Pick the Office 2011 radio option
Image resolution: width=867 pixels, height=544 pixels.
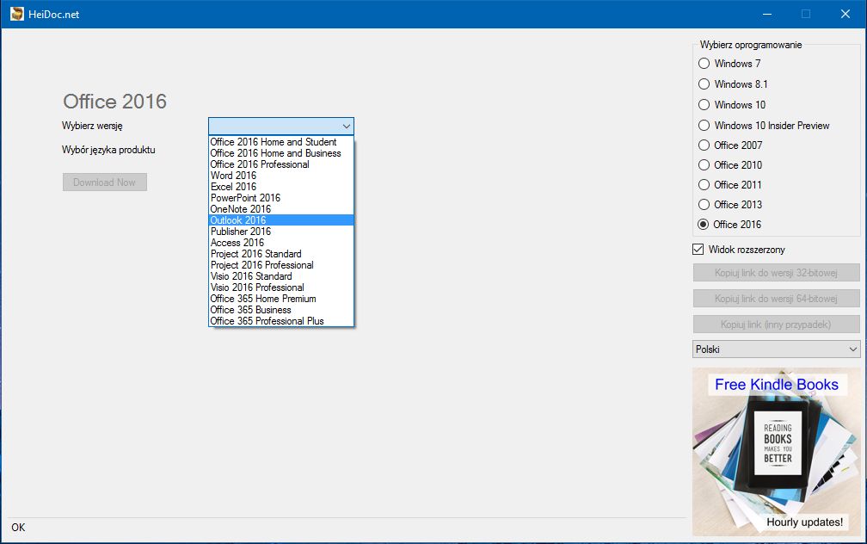click(704, 185)
